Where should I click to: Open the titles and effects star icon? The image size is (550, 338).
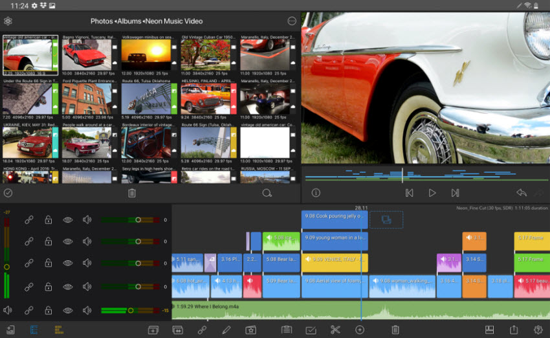(x=251, y=330)
